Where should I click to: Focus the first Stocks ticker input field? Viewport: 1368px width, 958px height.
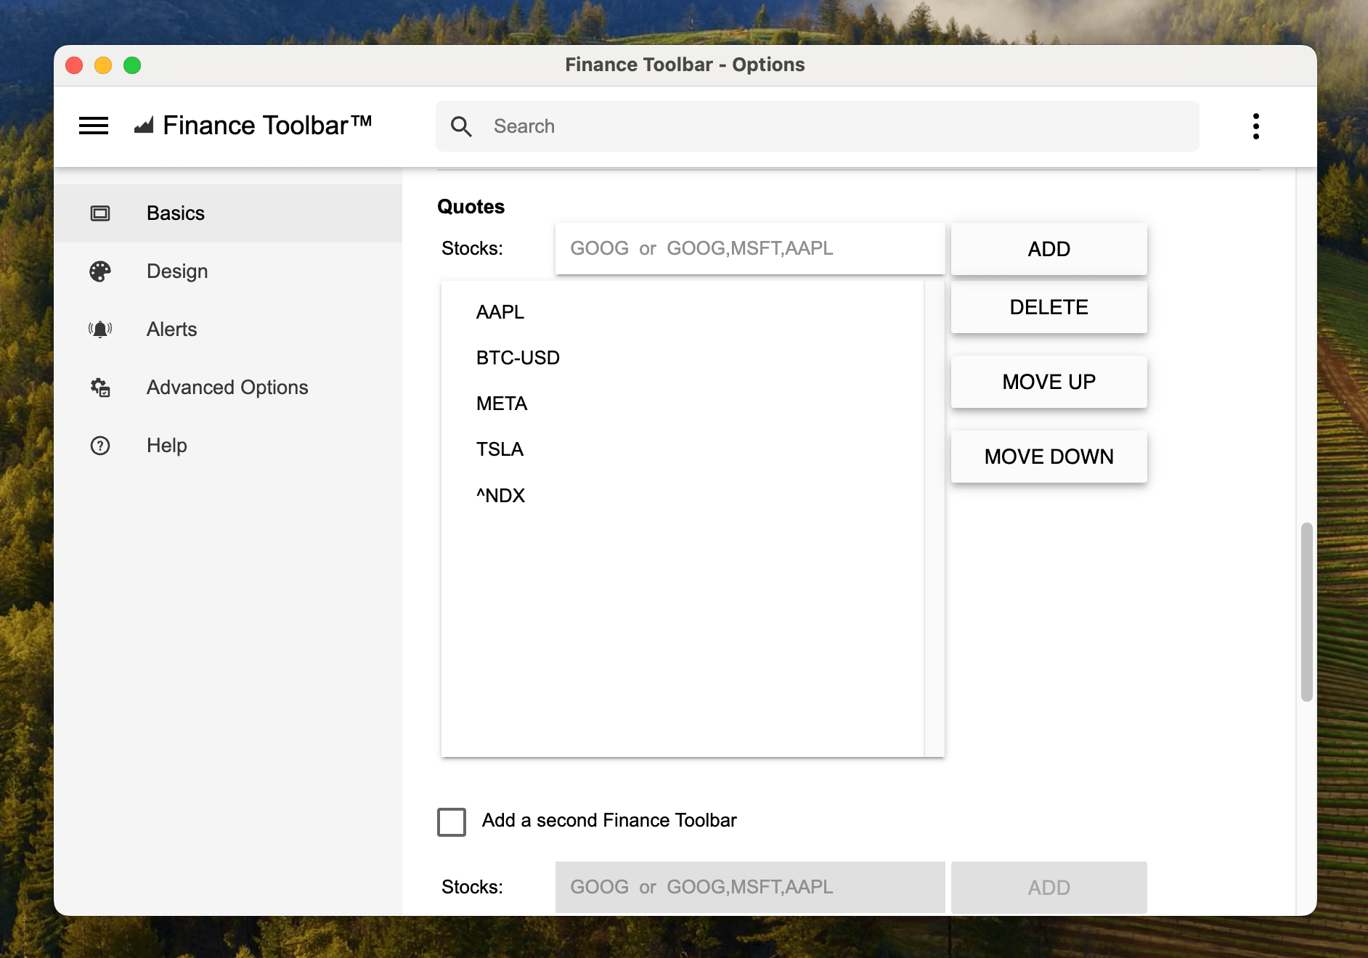pos(750,248)
